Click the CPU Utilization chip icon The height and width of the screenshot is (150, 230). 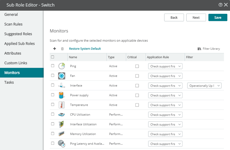61,114
